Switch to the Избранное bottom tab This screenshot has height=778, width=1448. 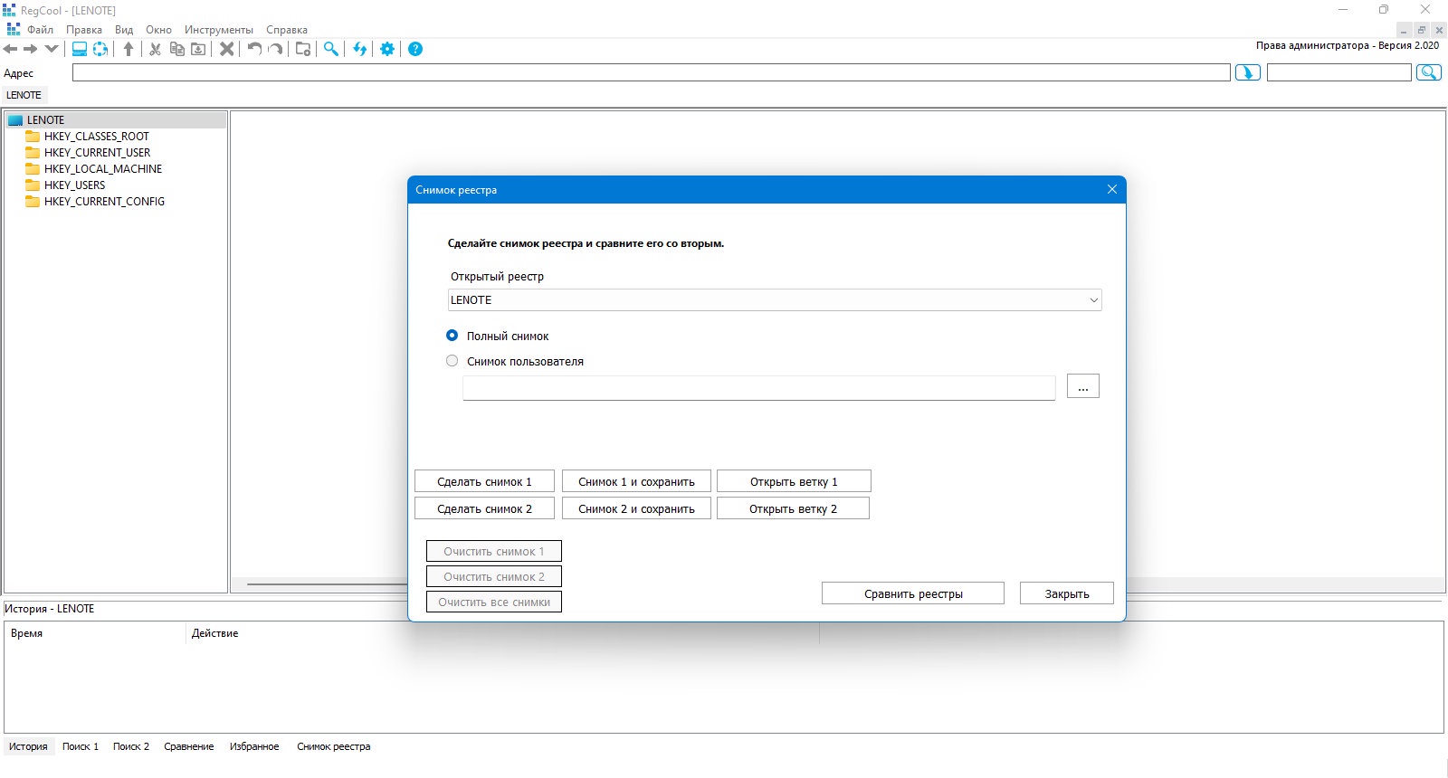[x=254, y=746]
